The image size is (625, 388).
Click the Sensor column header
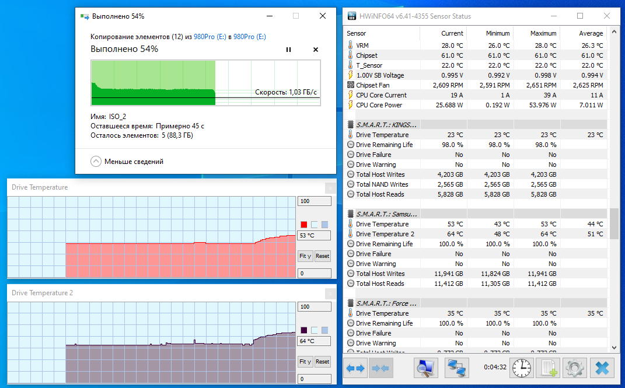(382, 33)
